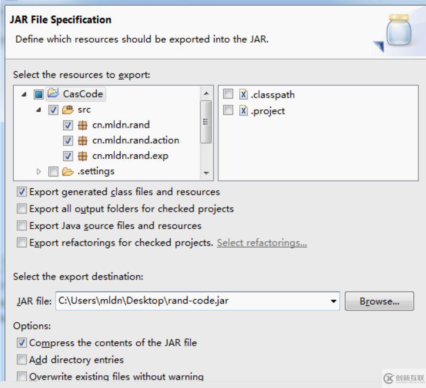This screenshot has width=426, height=388.
Task: Check the .project file checkbox
Action: coord(228,110)
